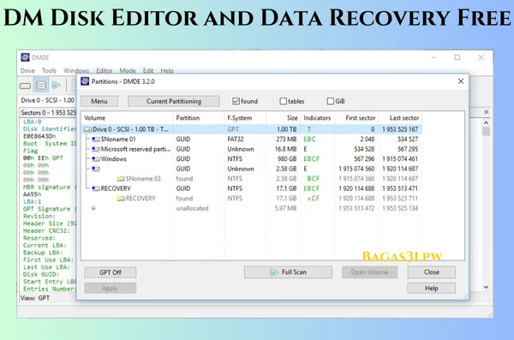The width and height of the screenshot is (514, 340).
Task: Click the unallocated space green icon
Action: (x=93, y=208)
